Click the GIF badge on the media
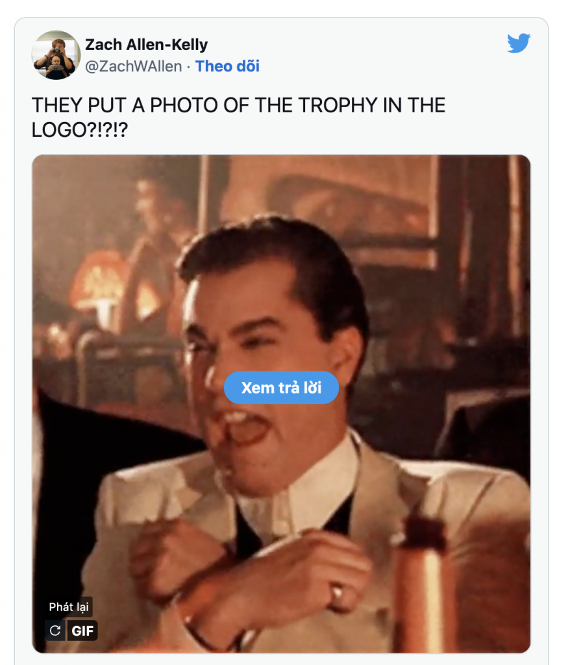Screen dimensions: 568x665 (x=83, y=631)
